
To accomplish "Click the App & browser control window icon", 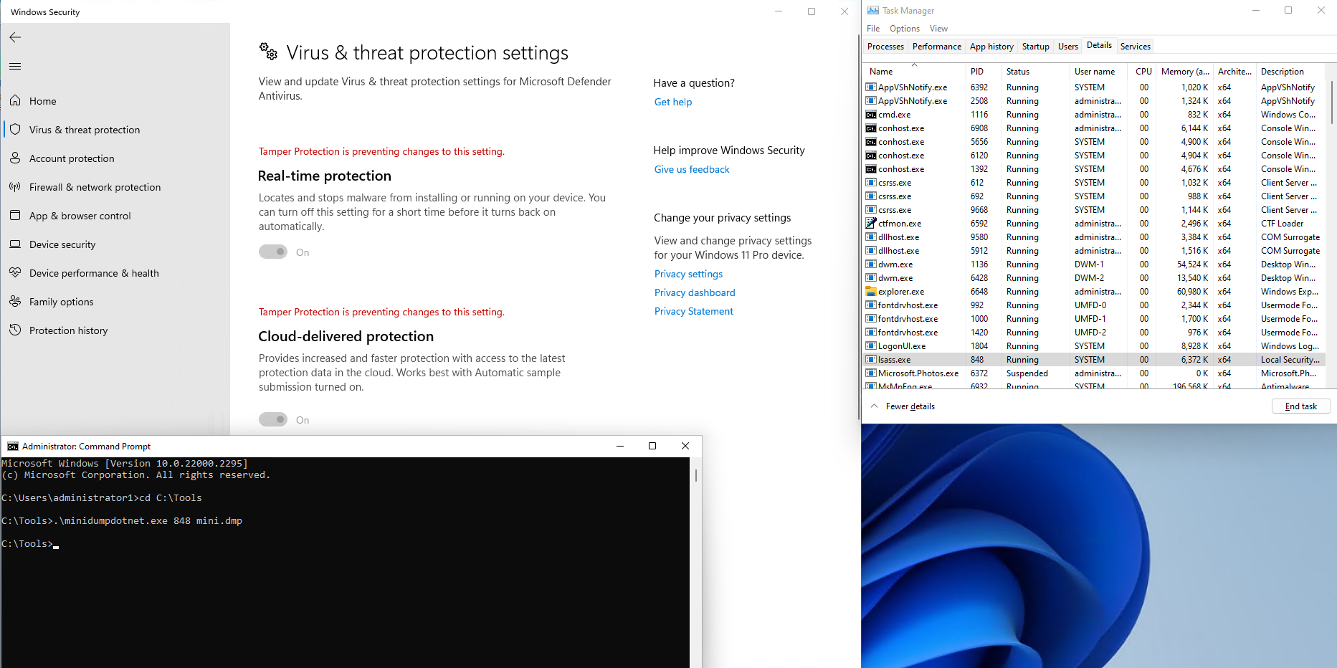I will [x=15, y=215].
